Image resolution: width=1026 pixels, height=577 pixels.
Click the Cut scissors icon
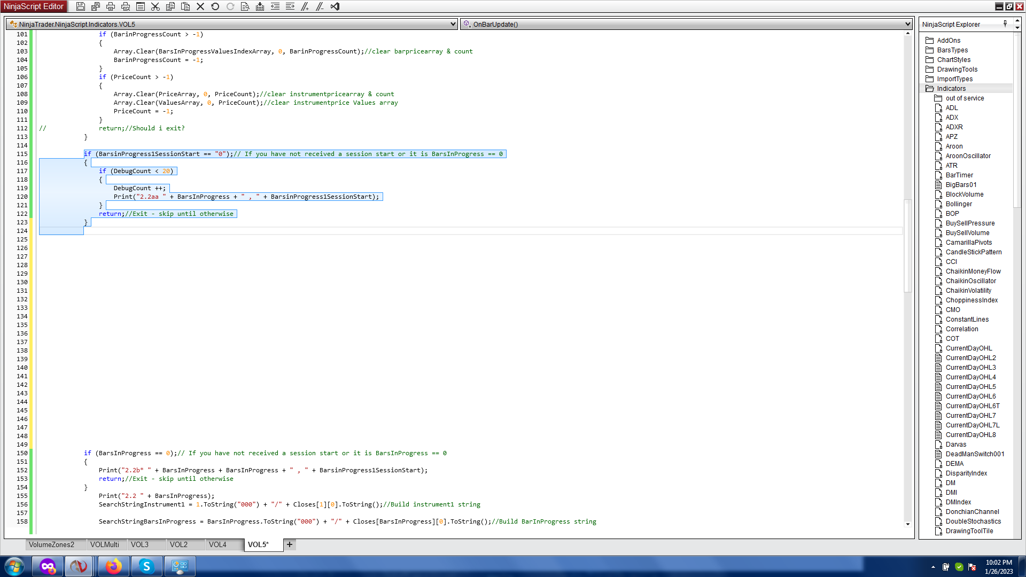(156, 6)
